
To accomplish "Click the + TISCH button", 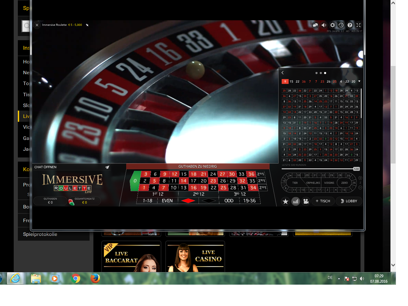I will tap(323, 201).
